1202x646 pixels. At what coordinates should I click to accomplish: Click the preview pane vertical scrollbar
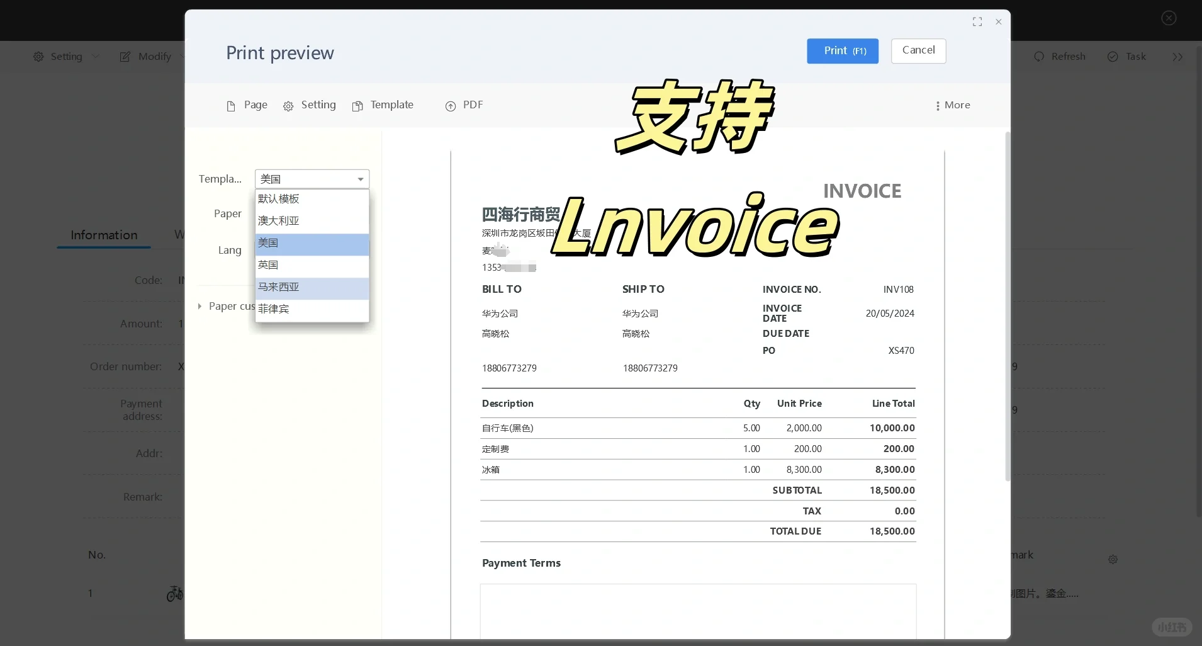pos(1008,307)
